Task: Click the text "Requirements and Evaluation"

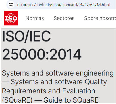Action: coord(49,91)
